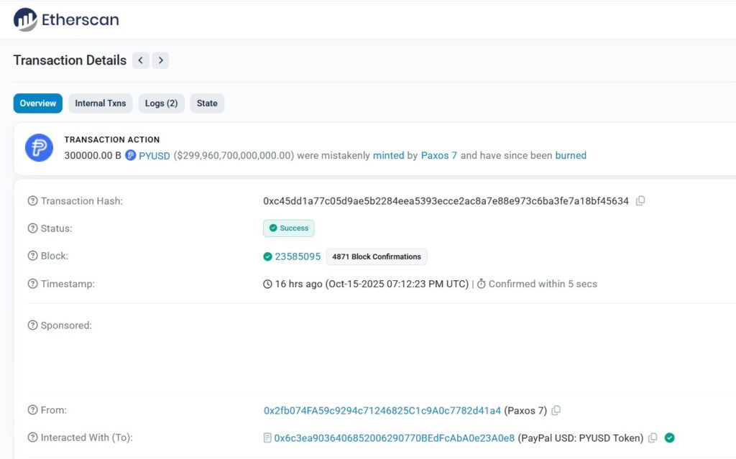This screenshot has width=736, height=459.
Task: Click the clock icon beside the timestamp
Action: (x=267, y=284)
